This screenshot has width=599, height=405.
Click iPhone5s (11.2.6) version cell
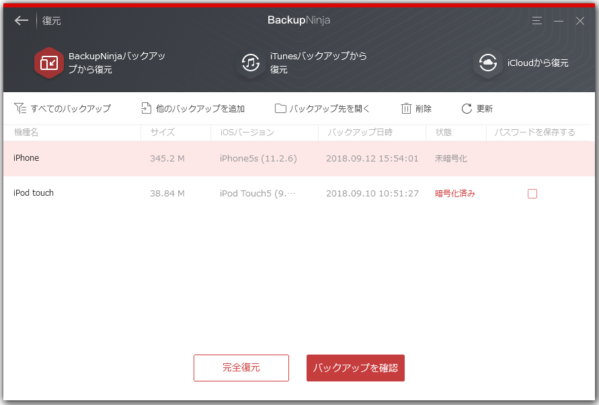258,158
